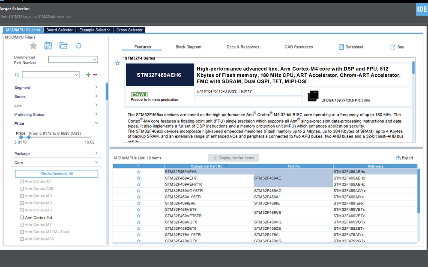428x267 pixels.
Task: Collapse the Core filter section
Action: coord(56,162)
